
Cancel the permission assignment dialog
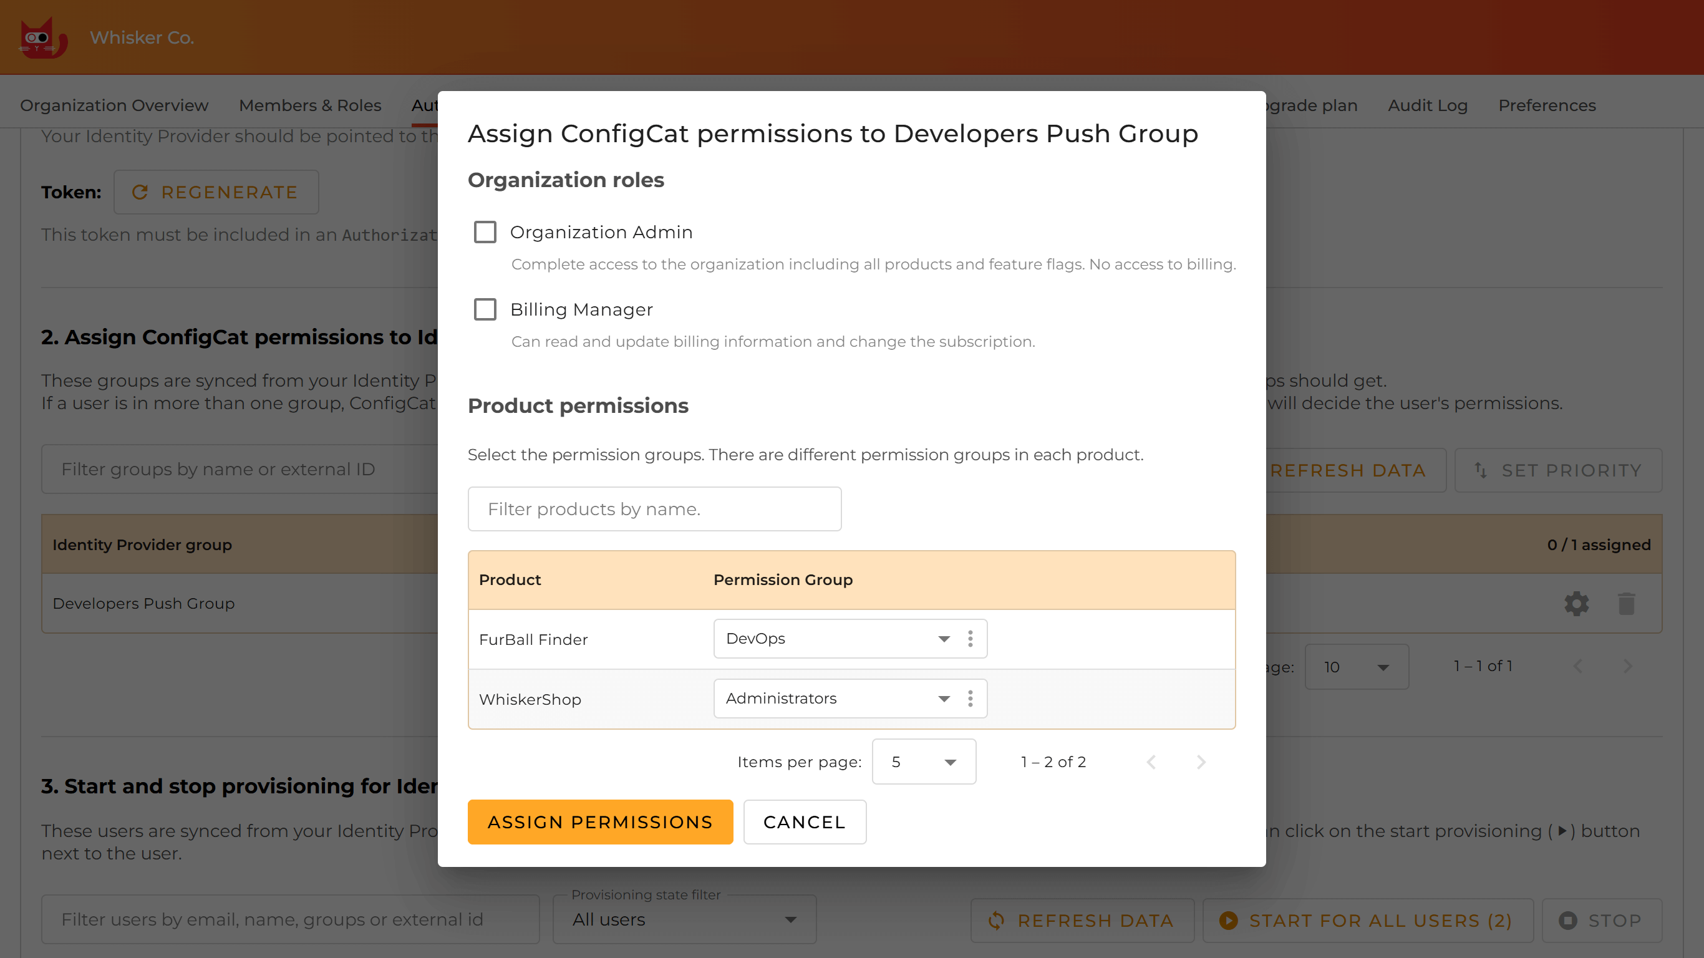[x=805, y=821]
